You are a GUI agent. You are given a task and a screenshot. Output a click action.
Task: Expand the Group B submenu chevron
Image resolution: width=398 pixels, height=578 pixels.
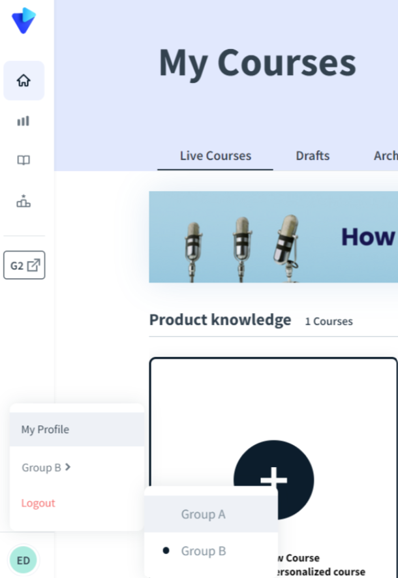pos(68,467)
